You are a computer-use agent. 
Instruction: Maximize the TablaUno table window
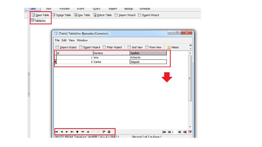(178, 32)
